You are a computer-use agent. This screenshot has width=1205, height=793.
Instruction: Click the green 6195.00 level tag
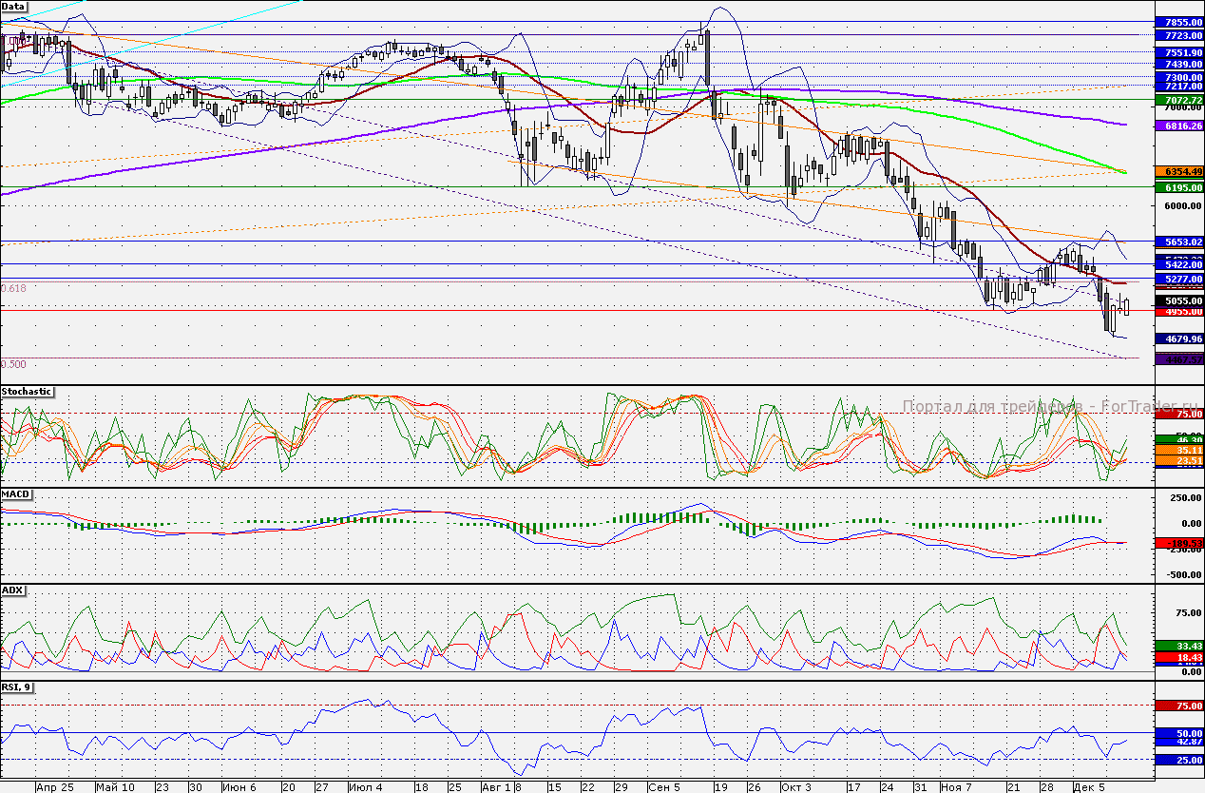1177,188
